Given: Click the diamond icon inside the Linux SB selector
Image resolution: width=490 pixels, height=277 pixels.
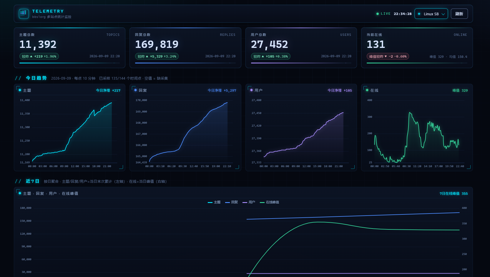Looking at the screenshot, I should click(419, 14).
